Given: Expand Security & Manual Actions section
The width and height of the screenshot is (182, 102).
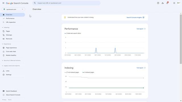Looking at the screenshot, I should tap(11, 60).
